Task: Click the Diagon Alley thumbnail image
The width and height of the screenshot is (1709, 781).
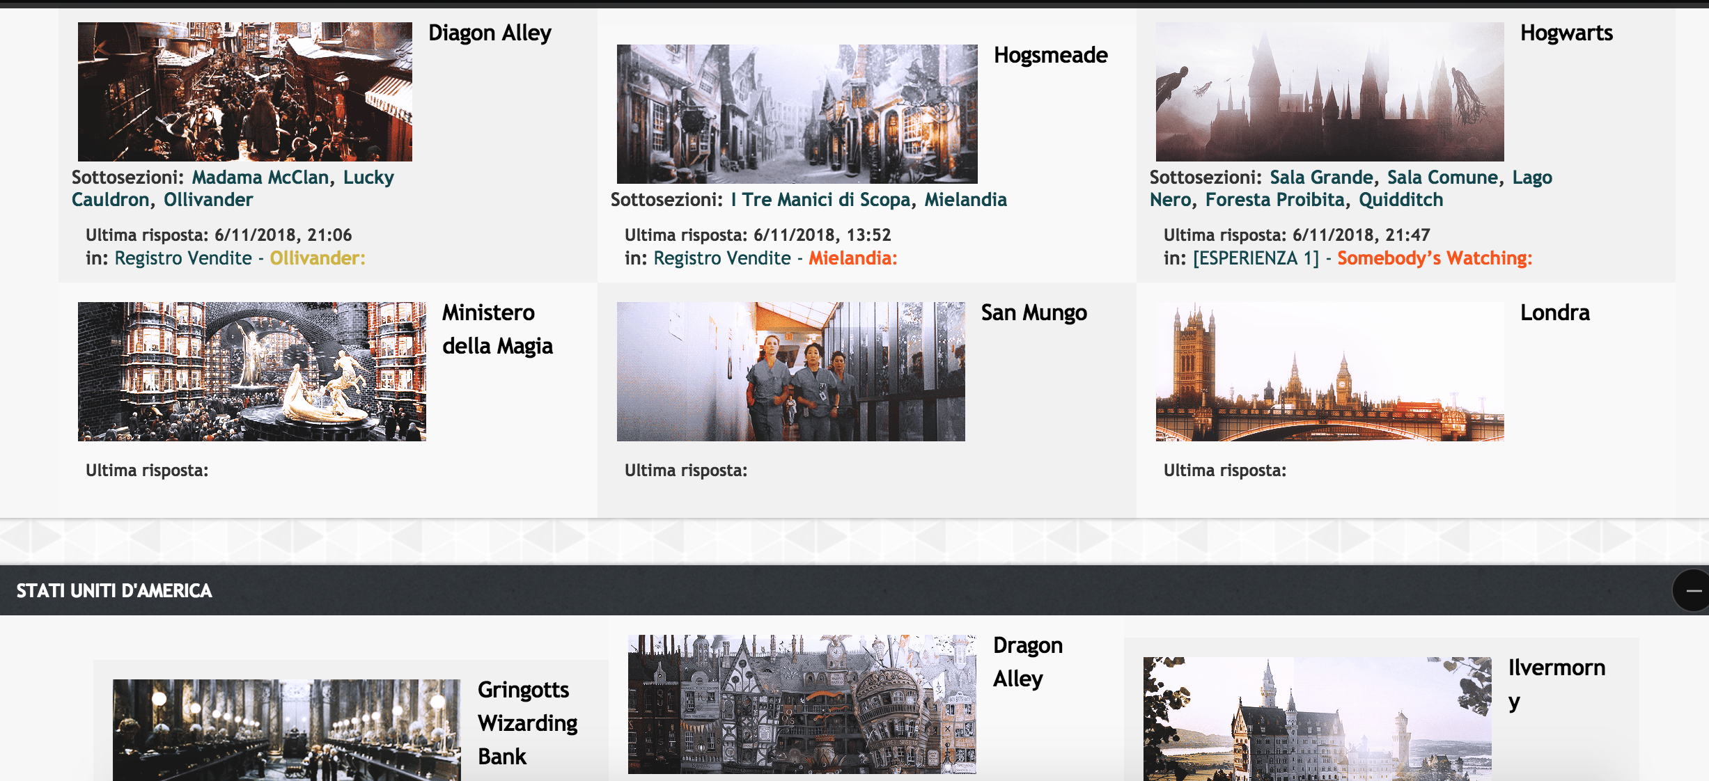Action: 245,92
